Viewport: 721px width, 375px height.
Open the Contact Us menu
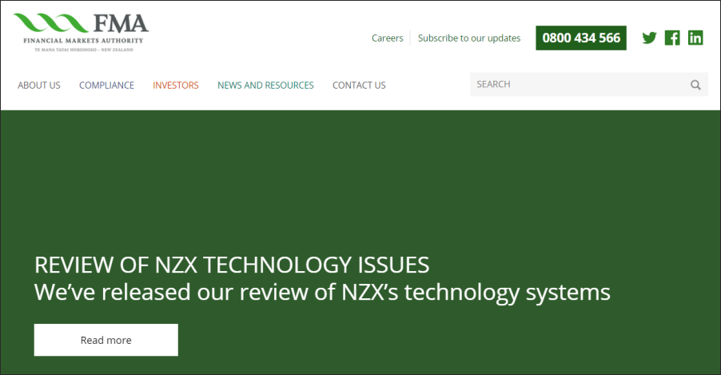(359, 85)
